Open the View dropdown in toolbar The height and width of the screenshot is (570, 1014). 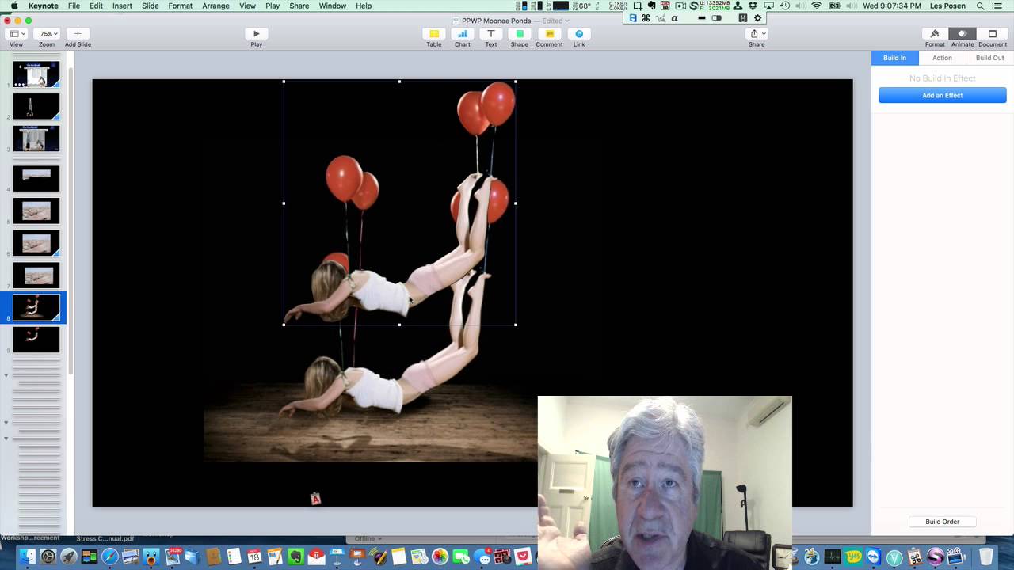17,34
